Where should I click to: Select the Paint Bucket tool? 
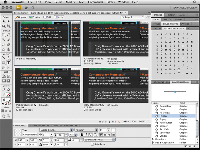click(8, 90)
